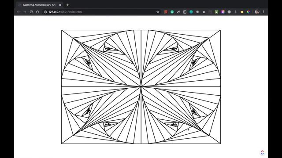Open the teal circle extension
The image size is (282, 158).
click(x=191, y=12)
